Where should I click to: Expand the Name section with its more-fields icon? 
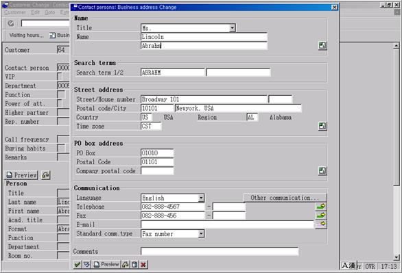322,45
